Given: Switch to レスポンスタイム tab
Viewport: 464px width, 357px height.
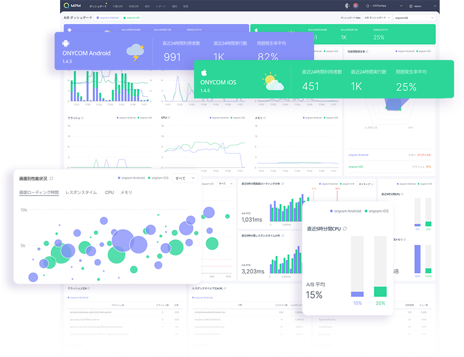Looking at the screenshot, I should (x=81, y=193).
